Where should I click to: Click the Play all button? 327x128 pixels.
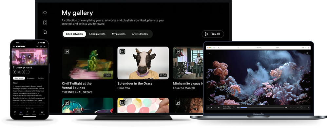tap(213, 34)
